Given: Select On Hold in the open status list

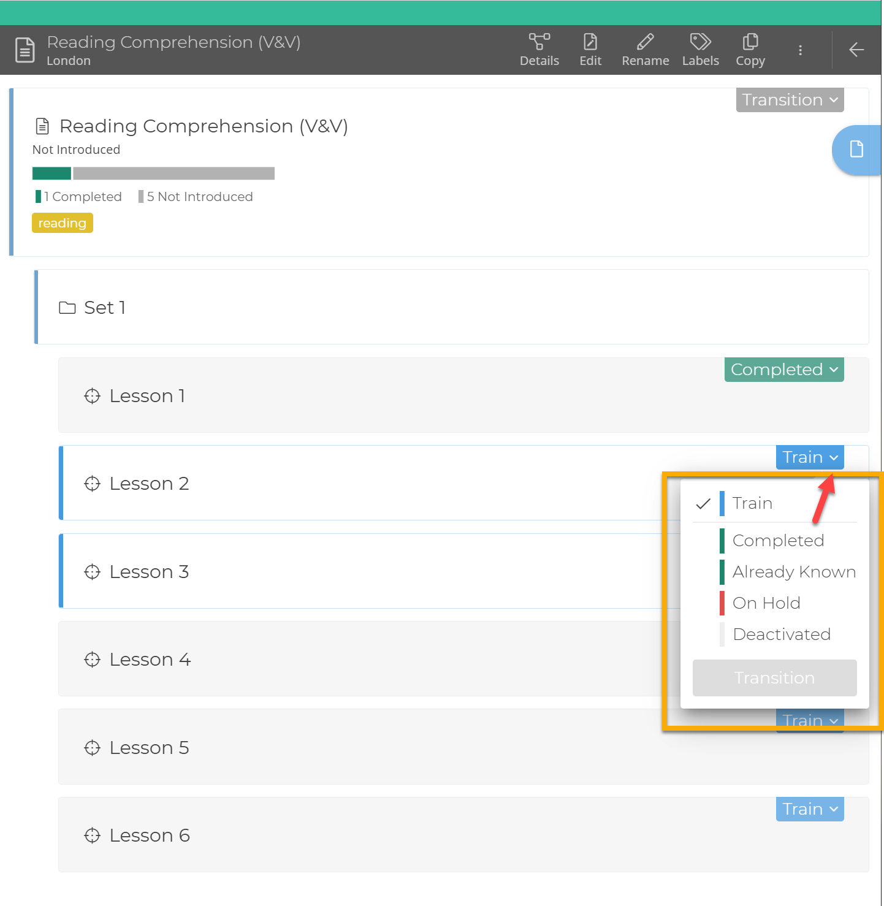Looking at the screenshot, I should tap(766, 603).
